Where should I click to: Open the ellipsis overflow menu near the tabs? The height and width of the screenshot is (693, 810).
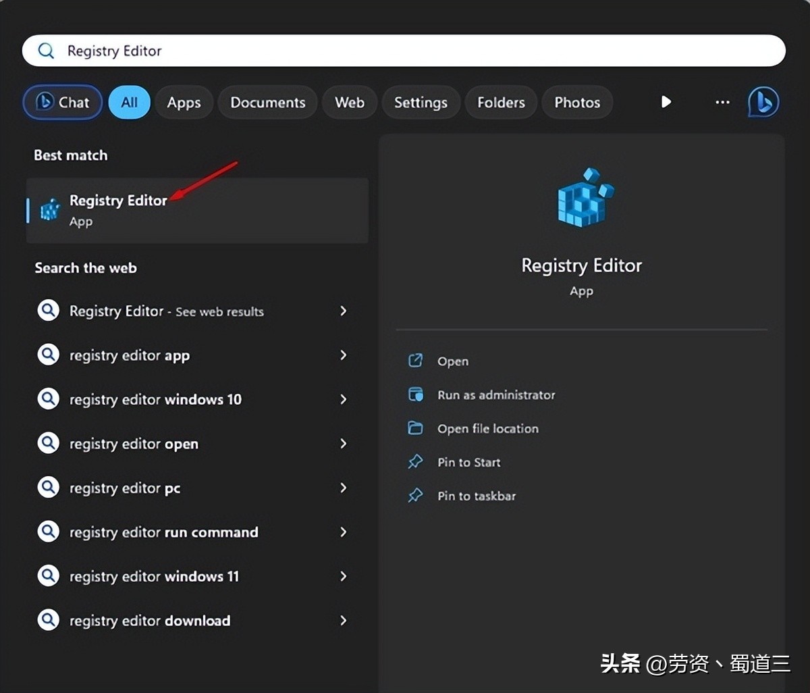(722, 102)
